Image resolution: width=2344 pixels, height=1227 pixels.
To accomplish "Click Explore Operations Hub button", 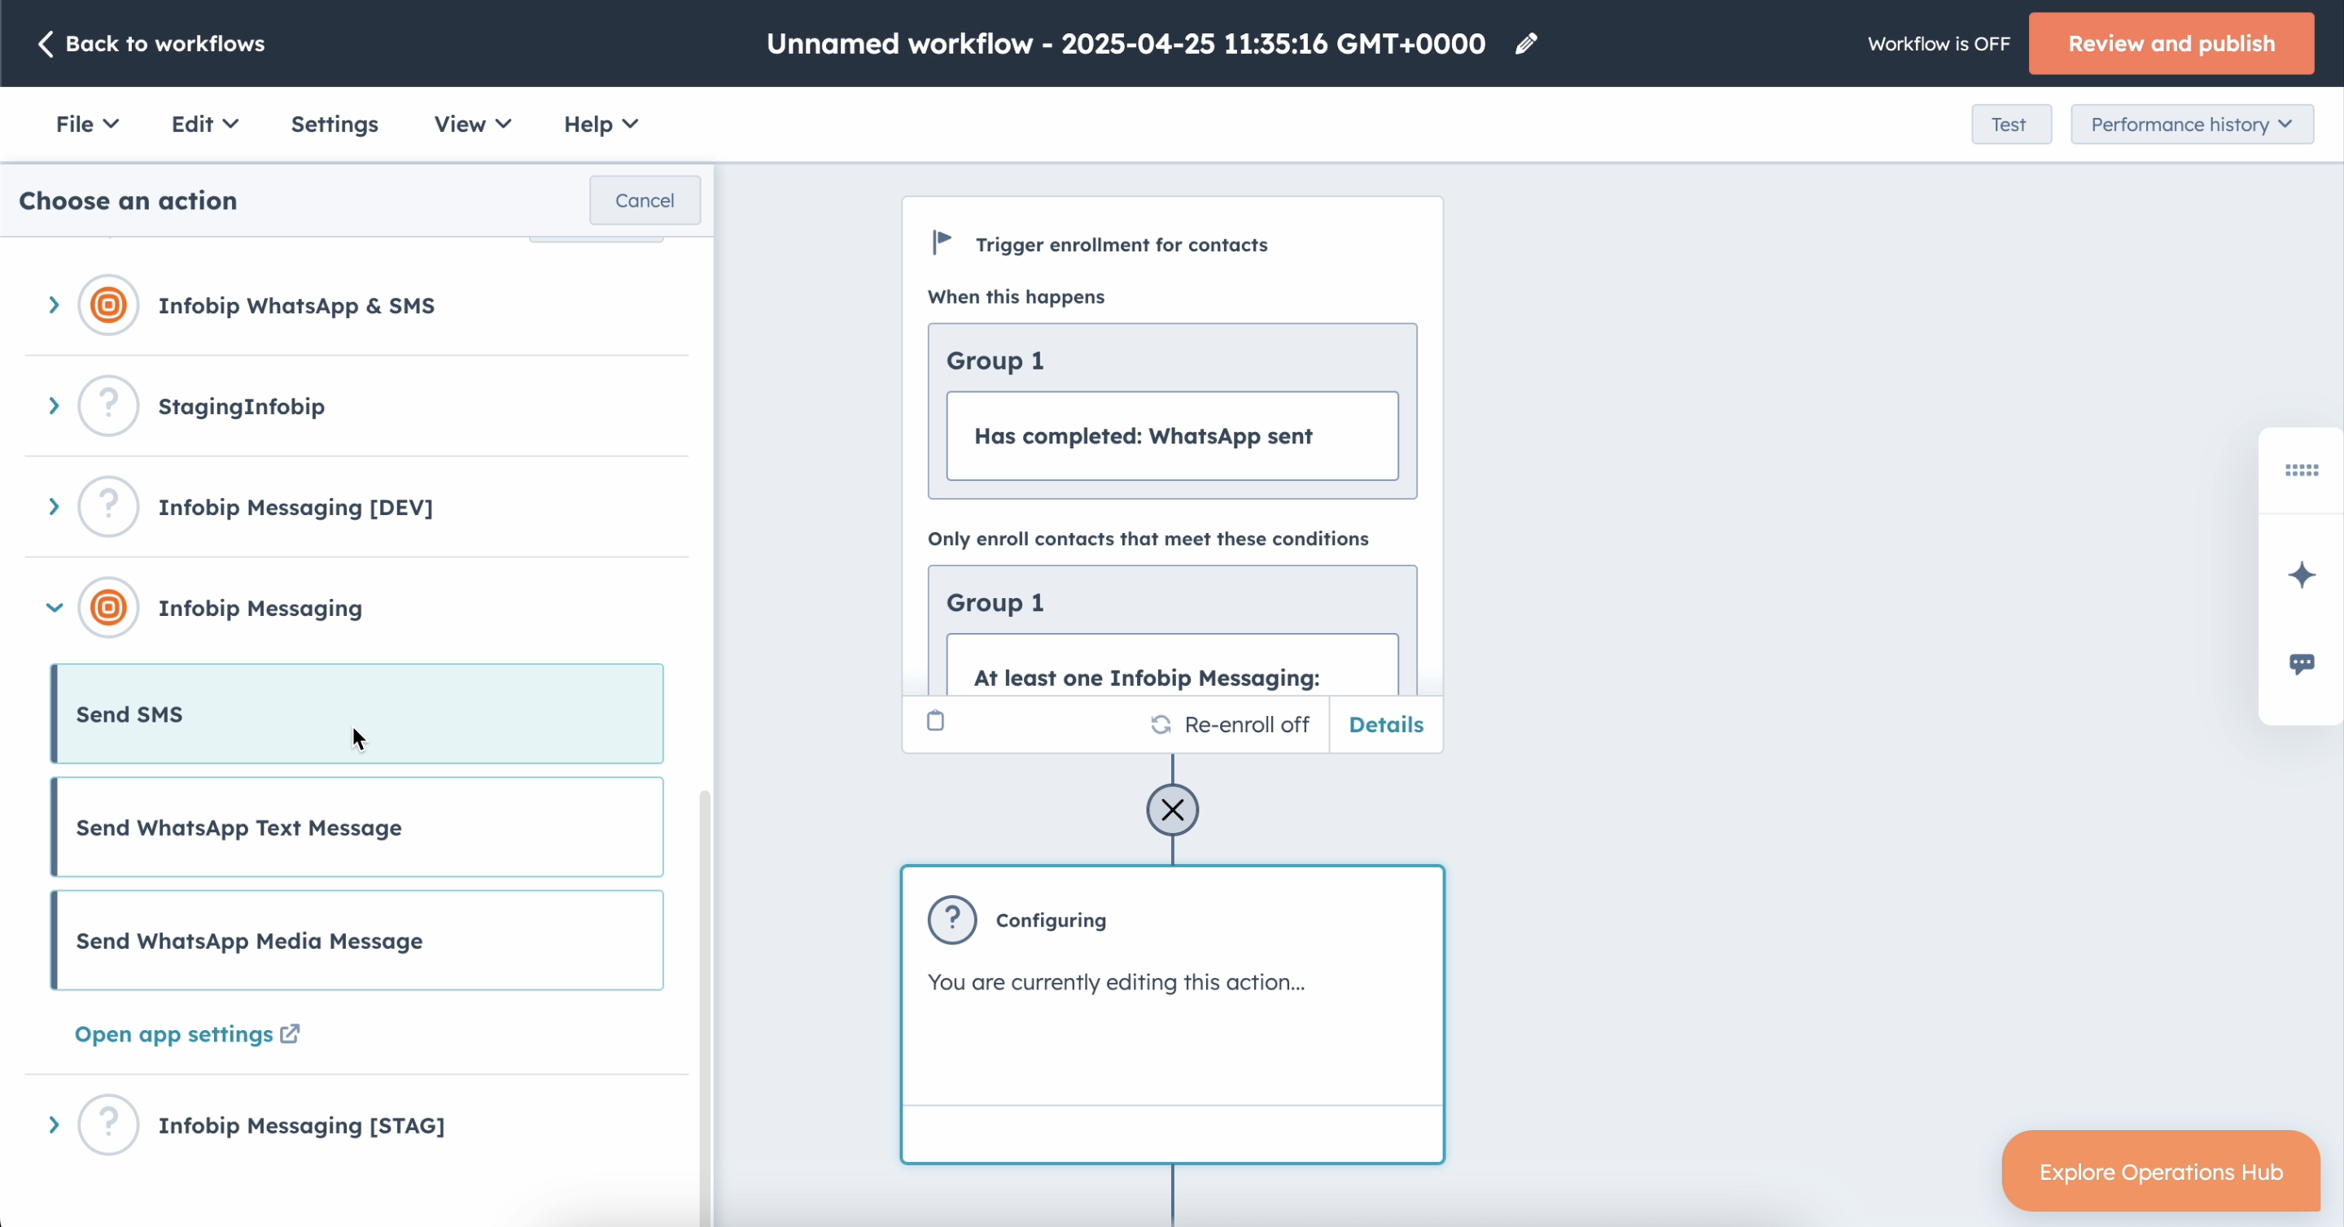I will click(2161, 1172).
